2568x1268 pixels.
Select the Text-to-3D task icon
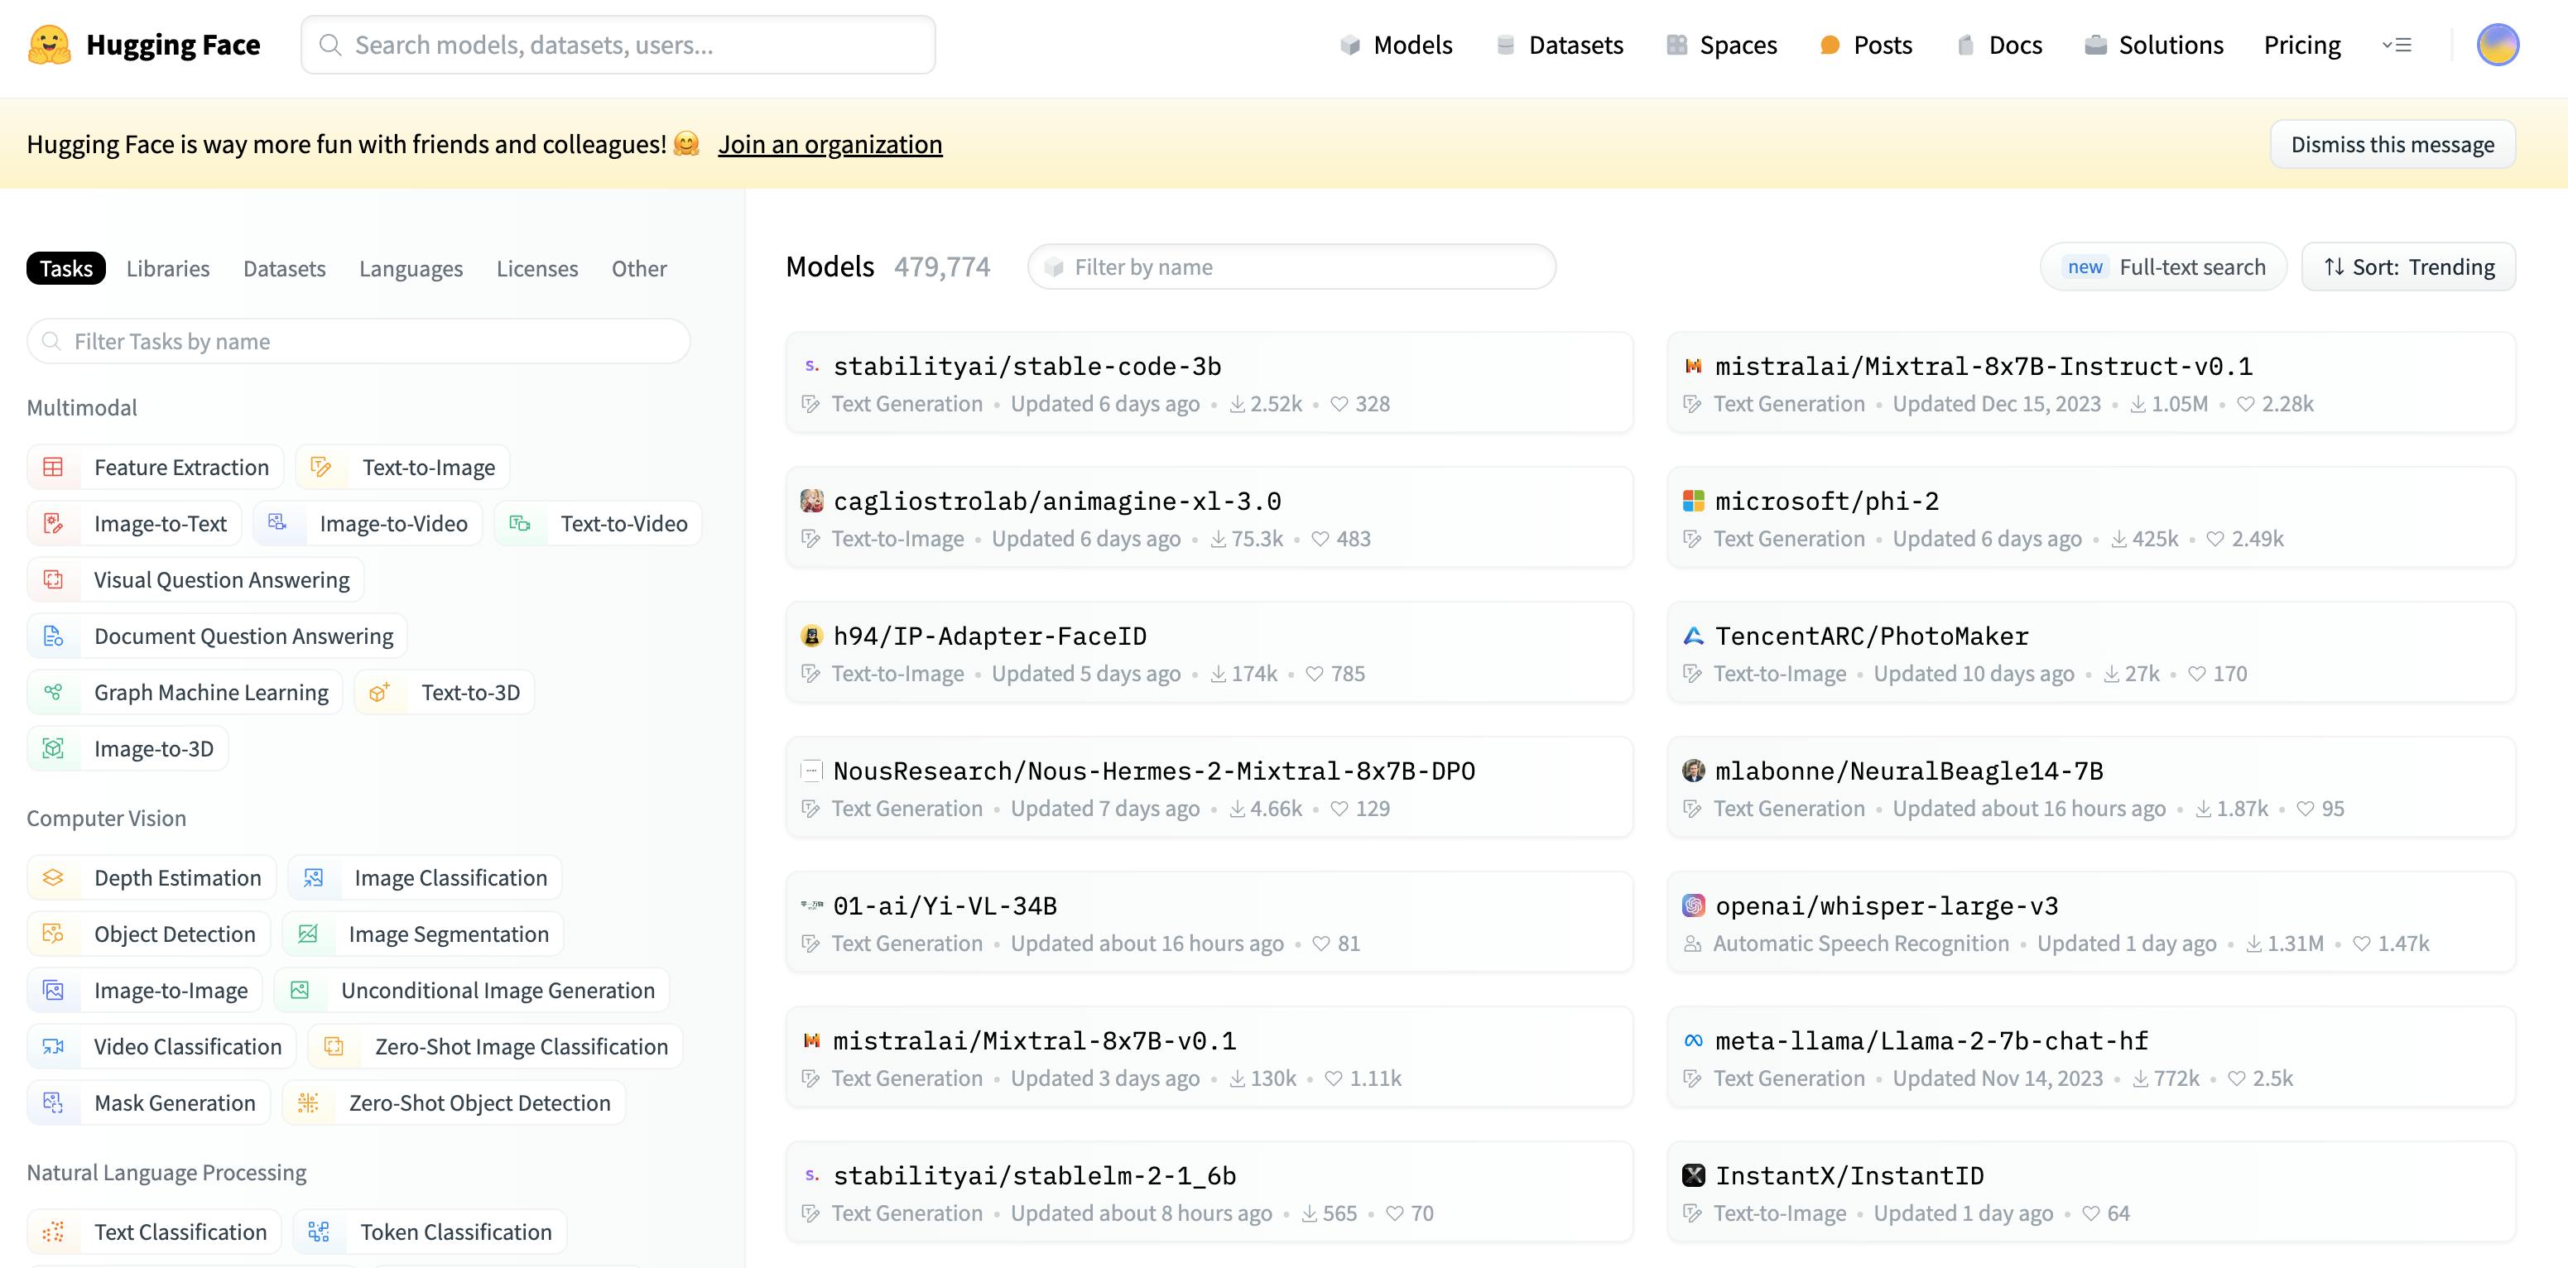(x=379, y=692)
